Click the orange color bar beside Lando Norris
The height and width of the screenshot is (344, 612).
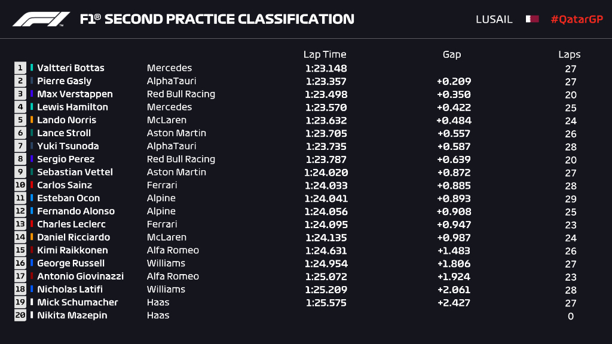[32, 120]
